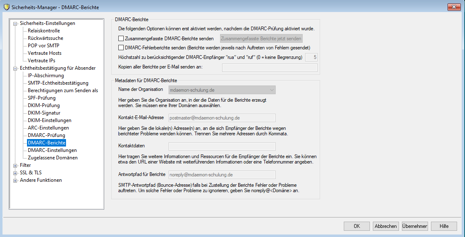Collapse the Sicherheits-Einstellungen tree node
The image size is (465, 237).
coord(16,24)
